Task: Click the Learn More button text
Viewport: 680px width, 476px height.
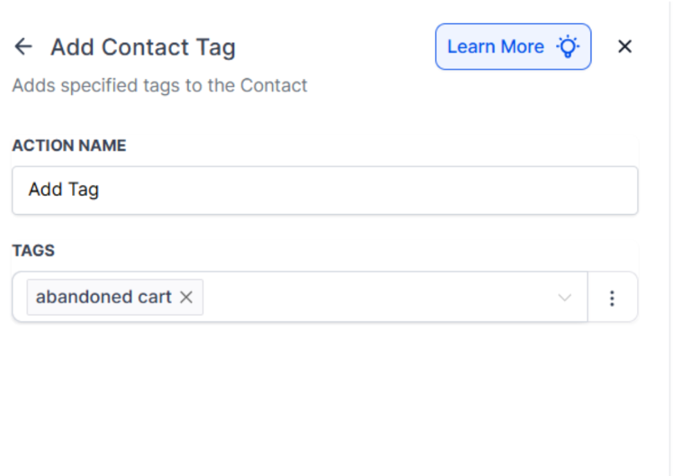Action: (495, 47)
